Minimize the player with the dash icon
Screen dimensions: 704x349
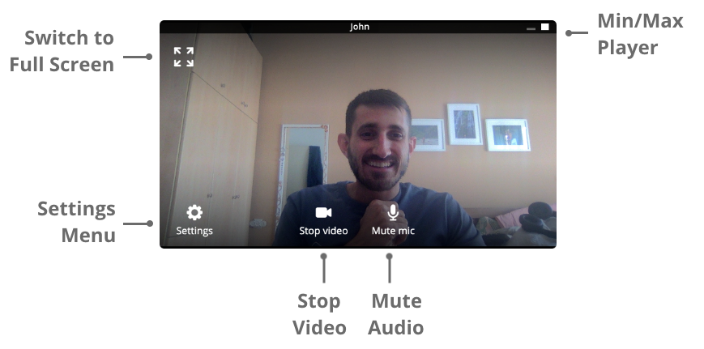pos(531,28)
